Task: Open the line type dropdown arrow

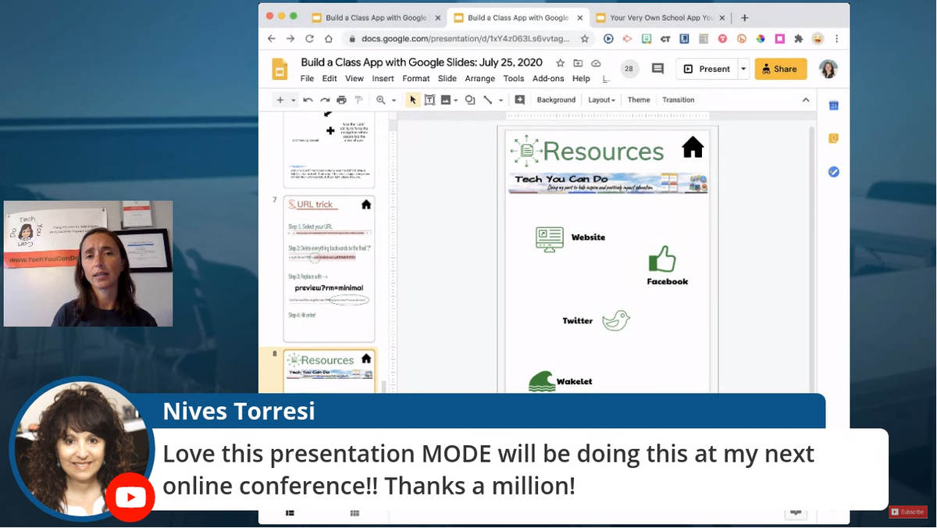Action: click(x=501, y=100)
